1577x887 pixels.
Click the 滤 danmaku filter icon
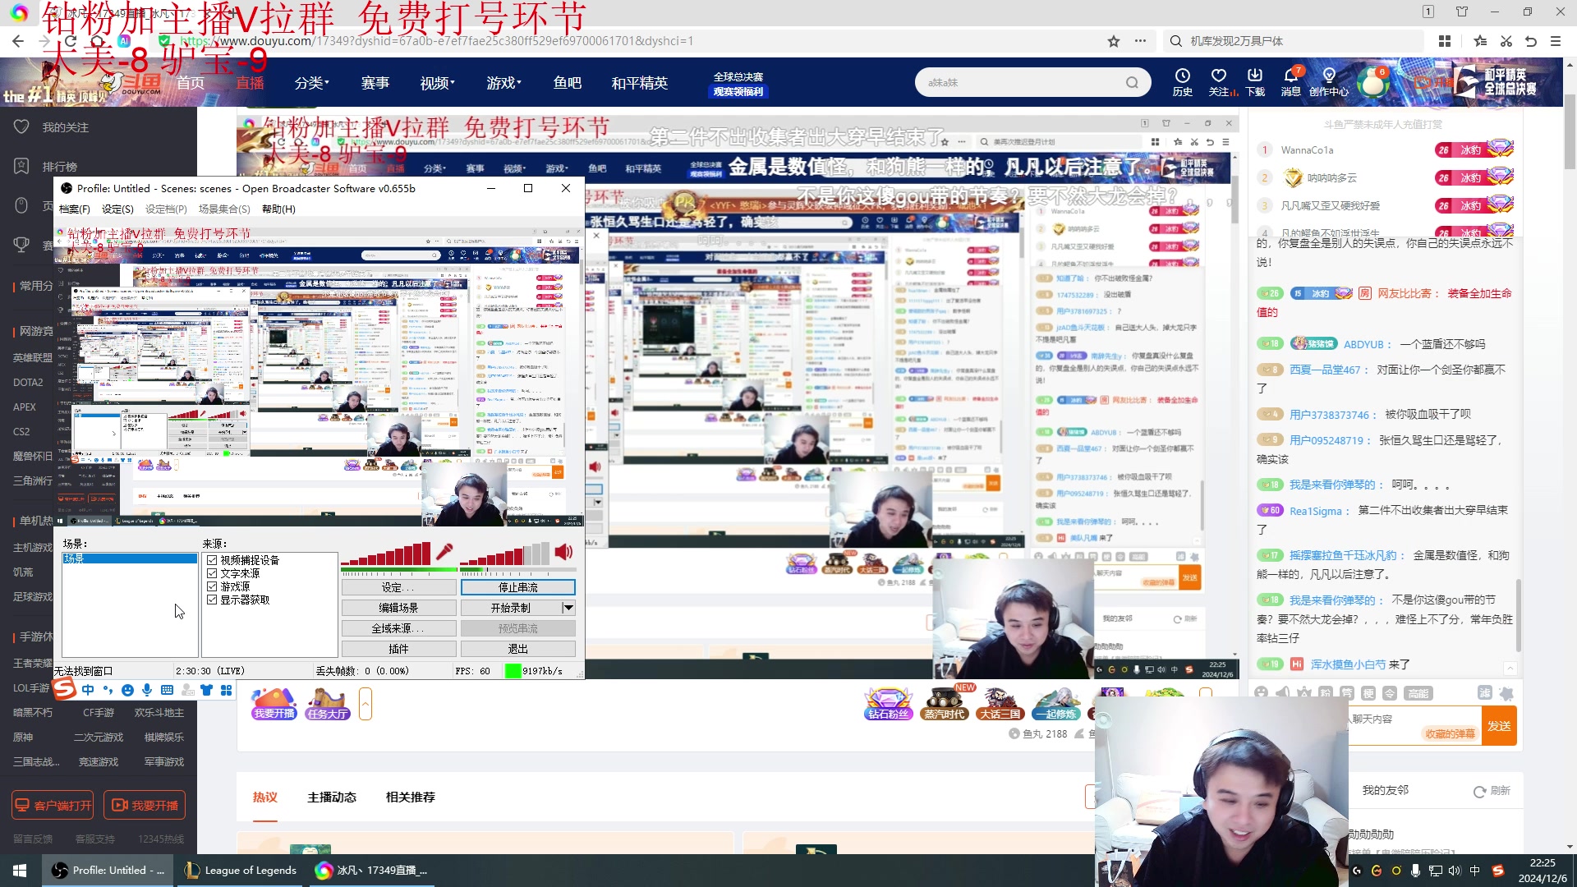click(1485, 692)
